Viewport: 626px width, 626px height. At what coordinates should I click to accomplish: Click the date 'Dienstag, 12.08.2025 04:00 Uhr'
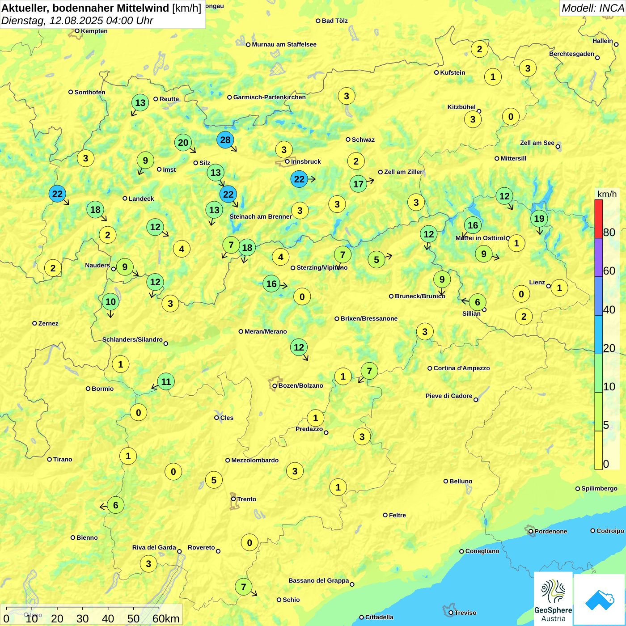pos(77,21)
